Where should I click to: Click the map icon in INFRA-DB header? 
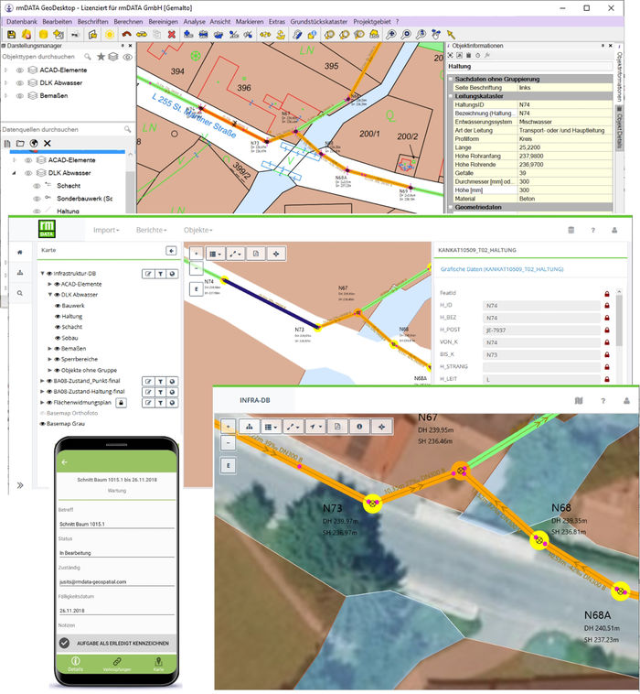(579, 400)
